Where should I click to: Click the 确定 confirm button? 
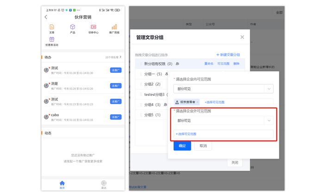click(x=182, y=146)
